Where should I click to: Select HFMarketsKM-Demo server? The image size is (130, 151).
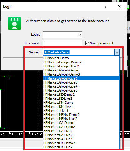(81, 103)
